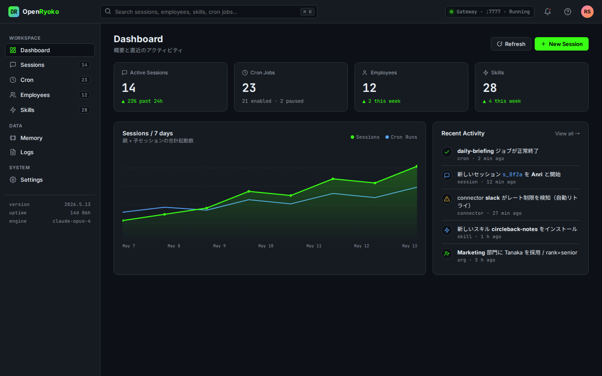Viewport: 602px width, 376px height.
Task: Click the warning icon on slack connector activity
Action: pos(447,199)
